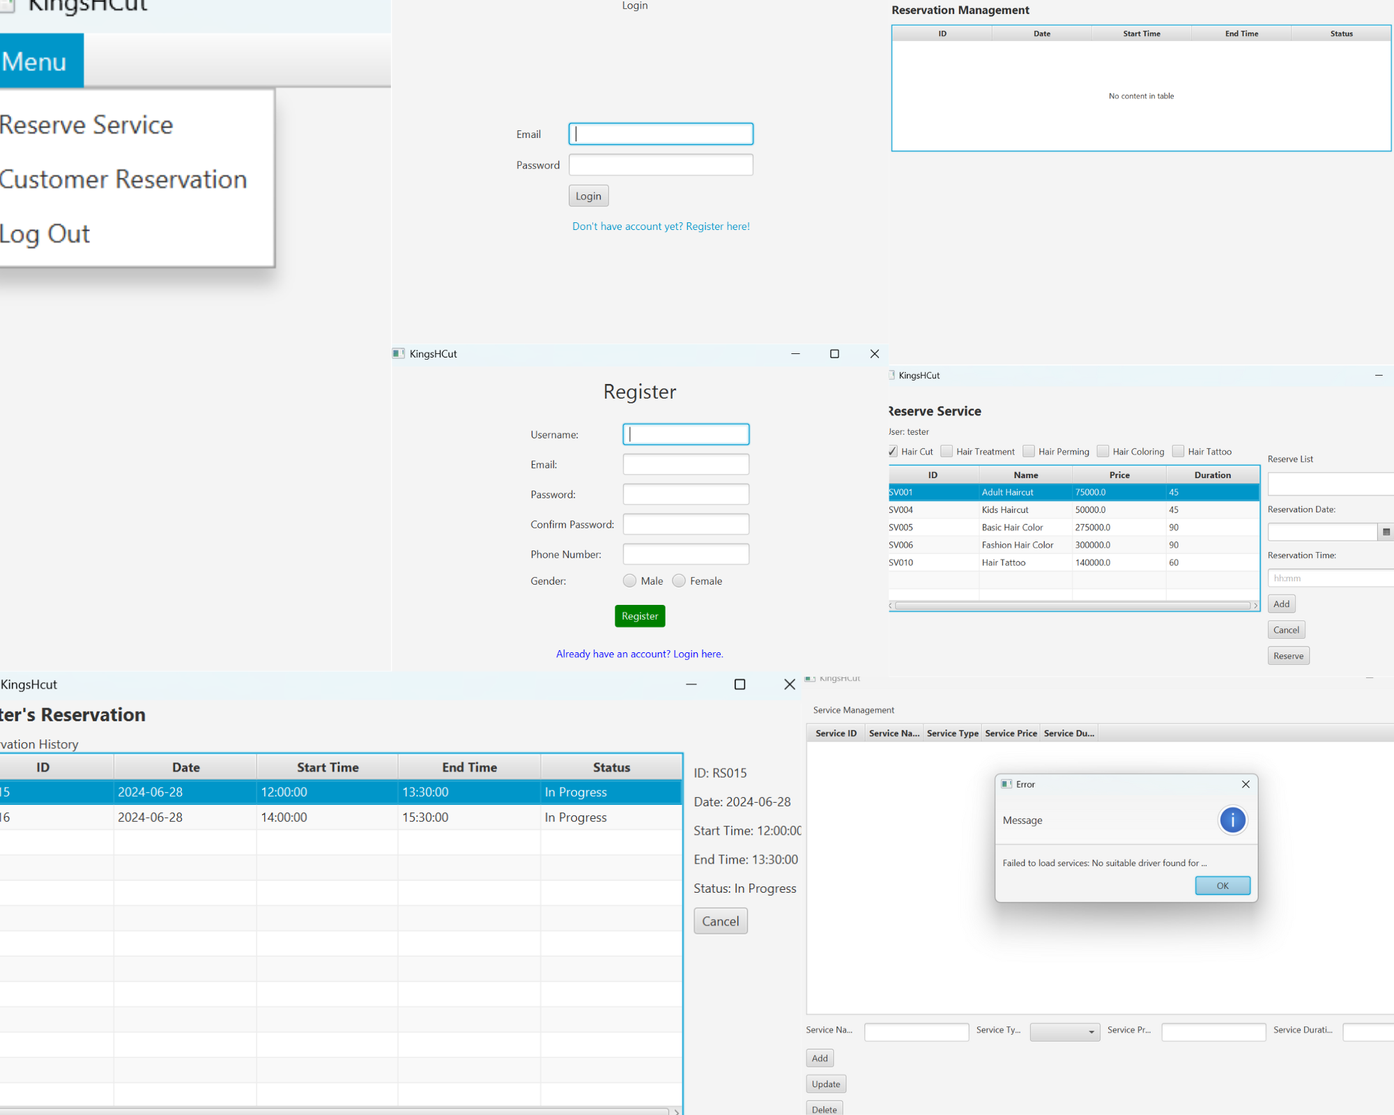
Task: Click right arrow of service table scrollbar
Action: (1255, 606)
